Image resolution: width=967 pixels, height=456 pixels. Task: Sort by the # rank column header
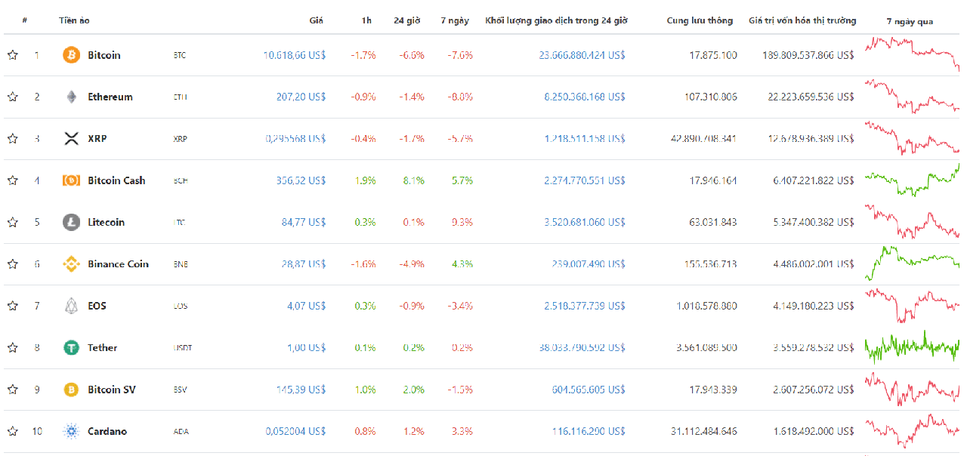click(x=25, y=20)
